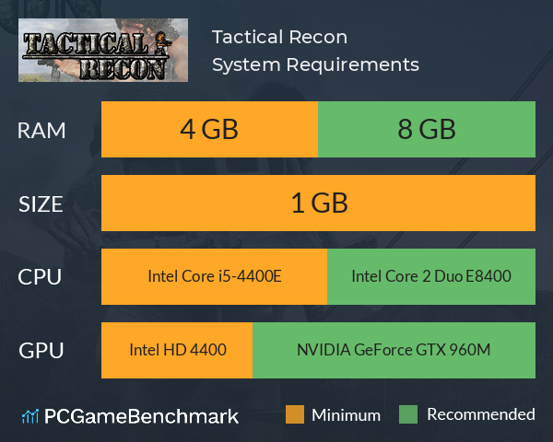Click the Minimum legend label
The width and height of the screenshot is (553, 442).
[x=346, y=415]
